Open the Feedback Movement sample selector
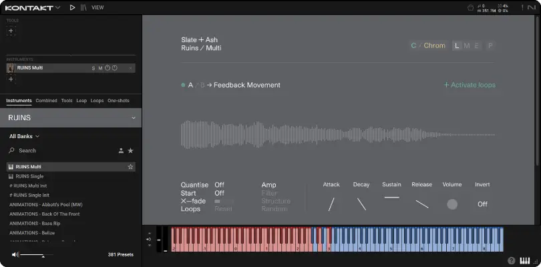 (247, 85)
